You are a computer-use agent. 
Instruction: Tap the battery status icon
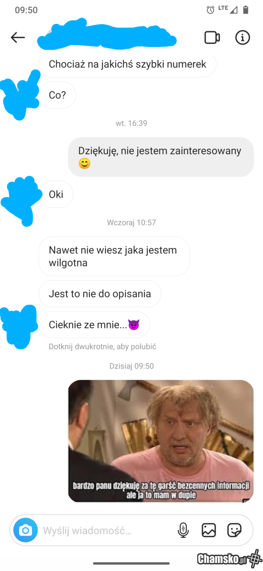click(x=245, y=10)
